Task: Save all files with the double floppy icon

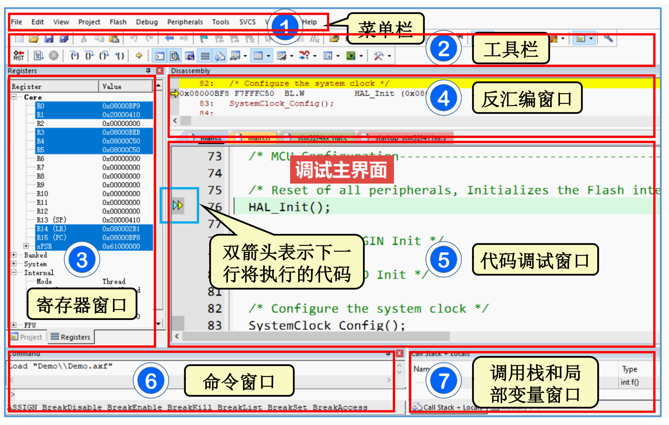Action: click(x=64, y=38)
